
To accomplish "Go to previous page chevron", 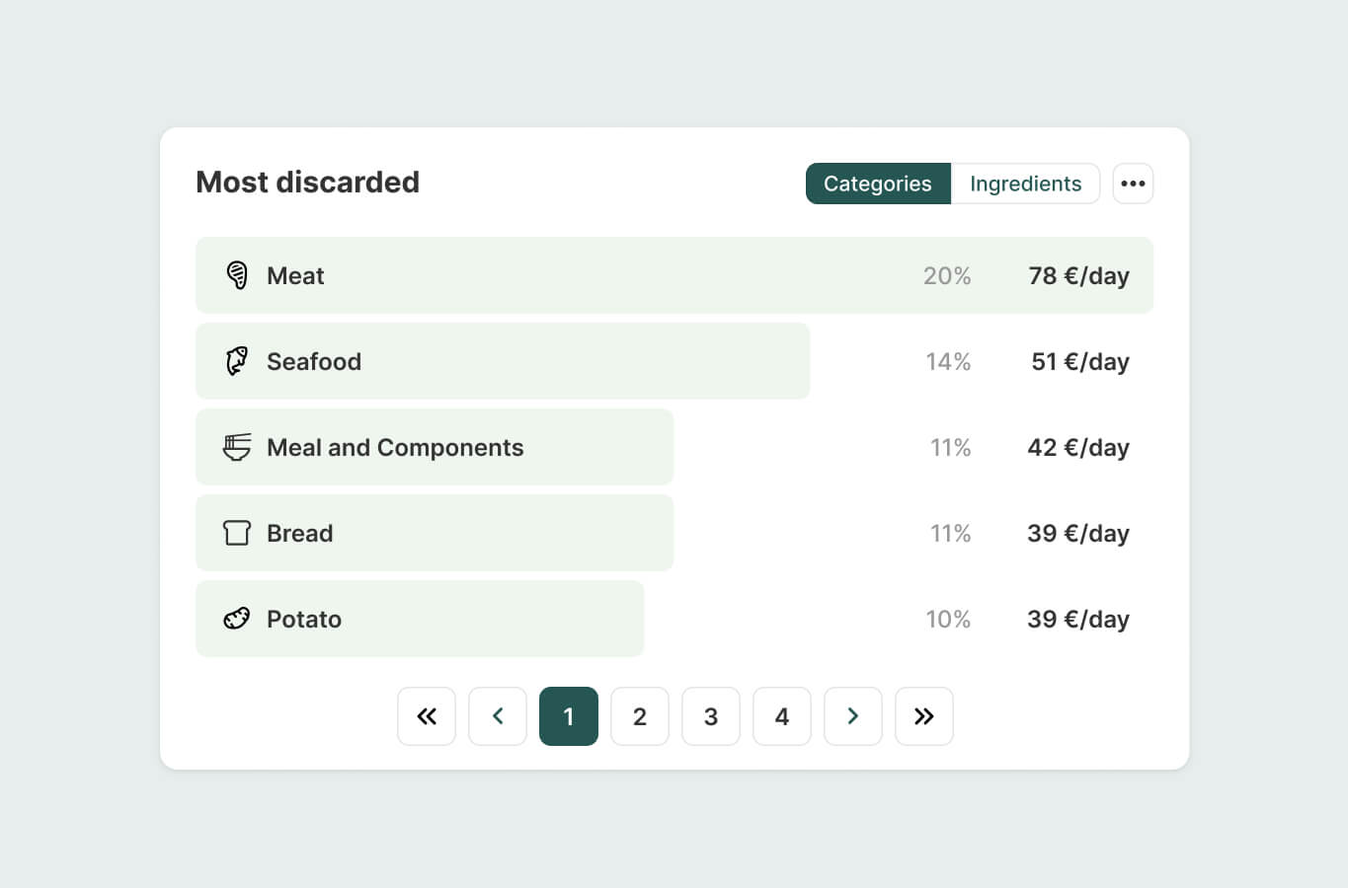I will (x=498, y=716).
